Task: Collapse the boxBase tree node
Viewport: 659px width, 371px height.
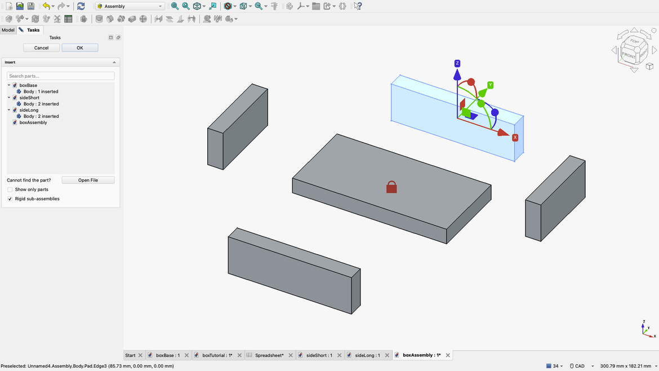Action: (9, 85)
